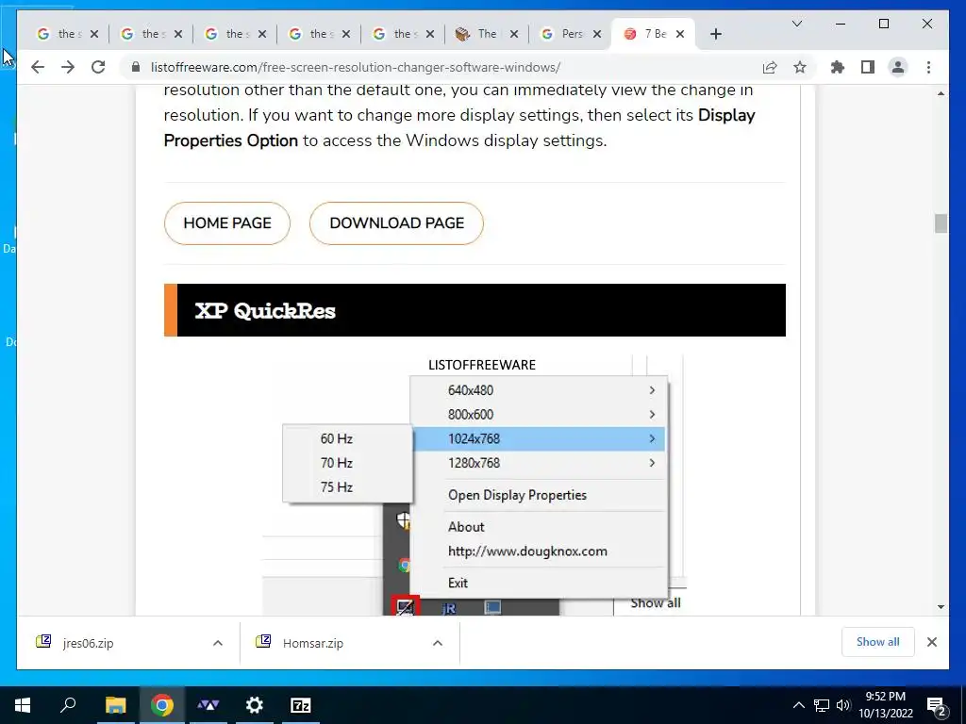Viewport: 966px width, 724px height.
Task: Click the address bar URL field
Action: click(443, 67)
